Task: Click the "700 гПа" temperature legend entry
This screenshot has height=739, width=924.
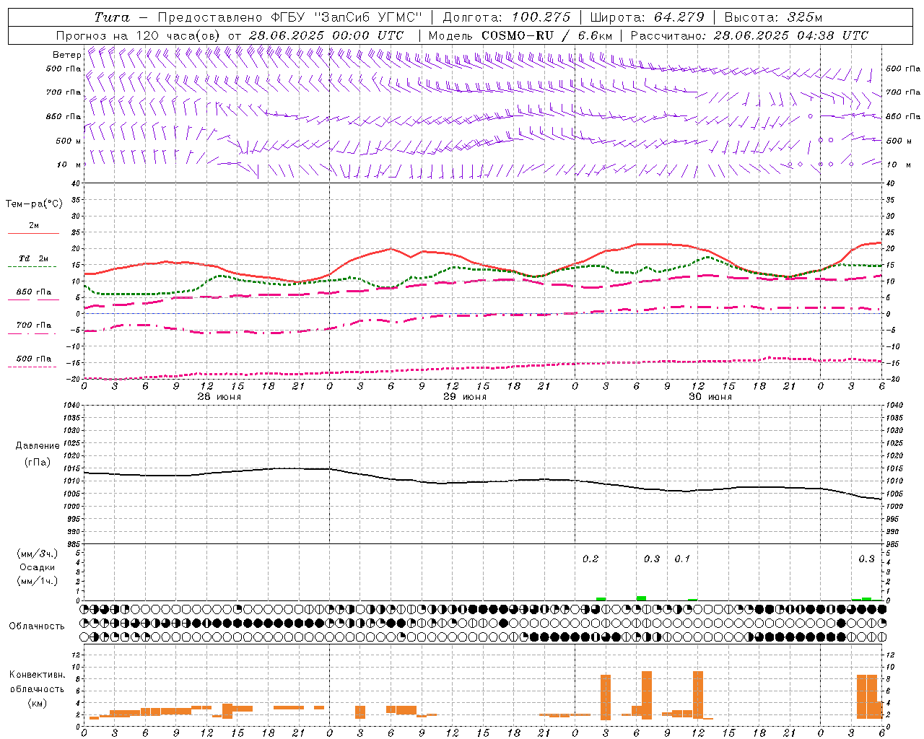Action: point(34,325)
